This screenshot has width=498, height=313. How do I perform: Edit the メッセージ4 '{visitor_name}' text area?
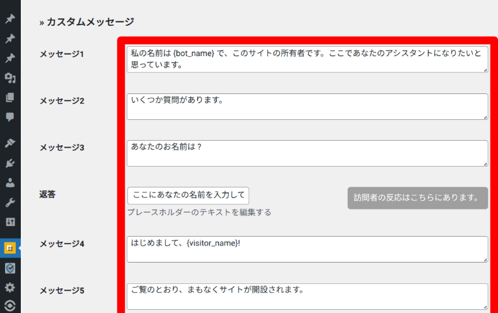(307, 249)
